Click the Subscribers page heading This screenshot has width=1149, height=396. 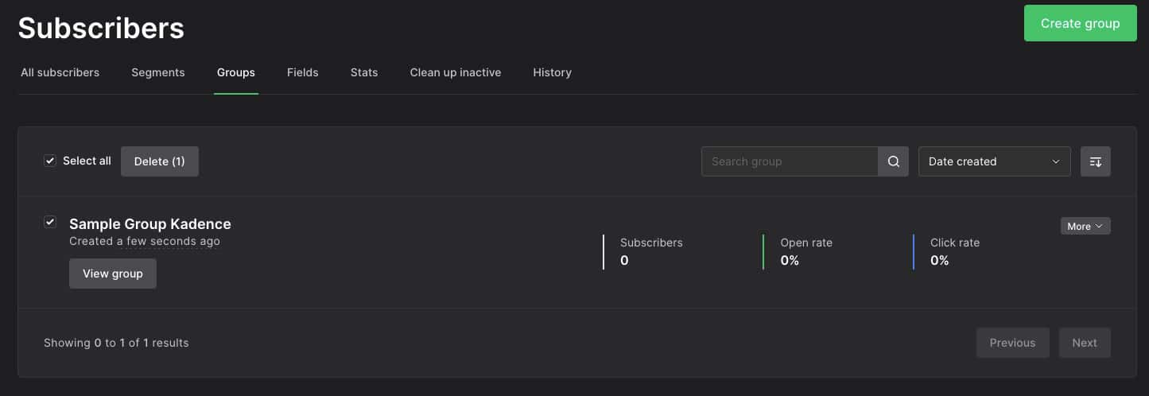(x=101, y=29)
